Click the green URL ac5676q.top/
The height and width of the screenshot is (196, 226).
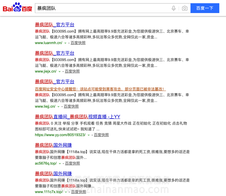(46, 163)
